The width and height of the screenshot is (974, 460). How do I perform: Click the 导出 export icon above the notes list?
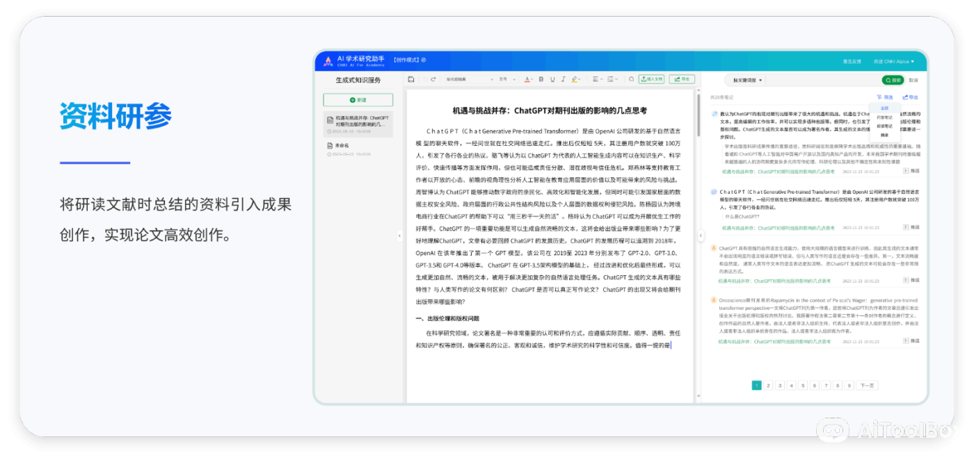coord(911,97)
